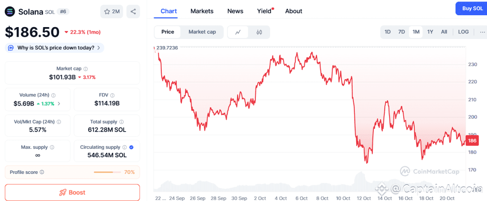Image resolution: width=487 pixels, height=201 pixels.
Task: Click the share icon next to Solana
Action: (133, 11)
